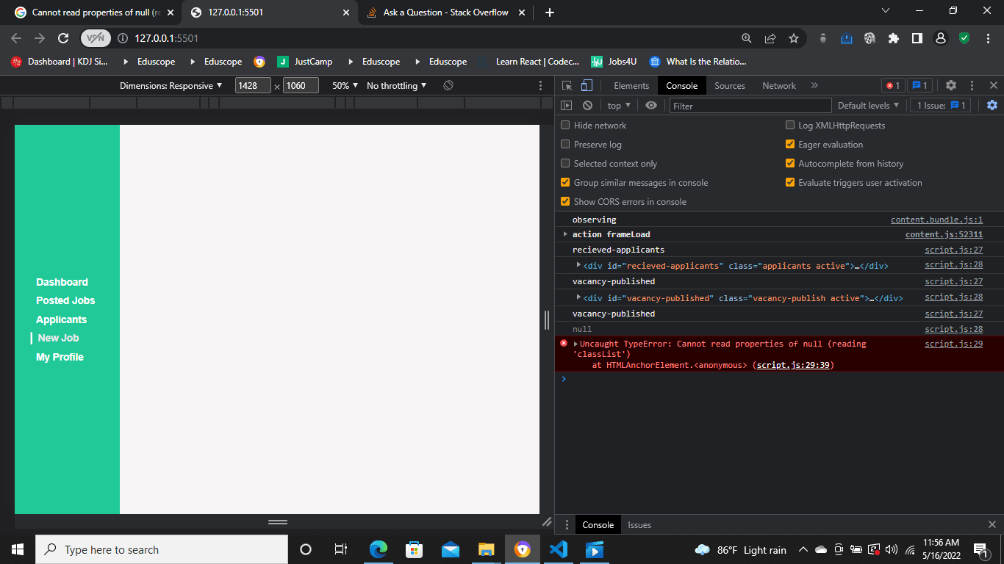
Task: Open device toolbar more options
Action: tap(541, 86)
